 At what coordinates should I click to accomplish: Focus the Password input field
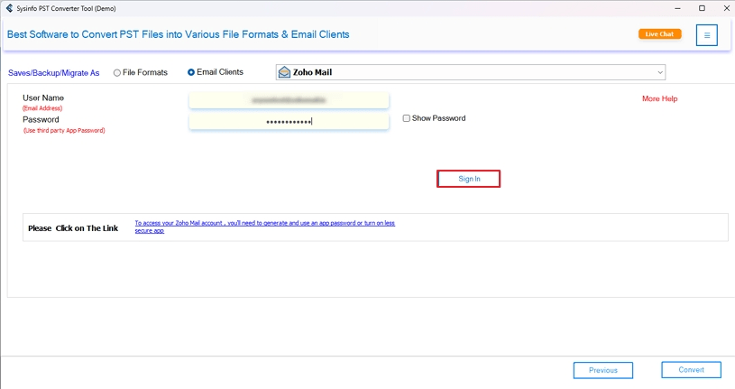(x=289, y=122)
